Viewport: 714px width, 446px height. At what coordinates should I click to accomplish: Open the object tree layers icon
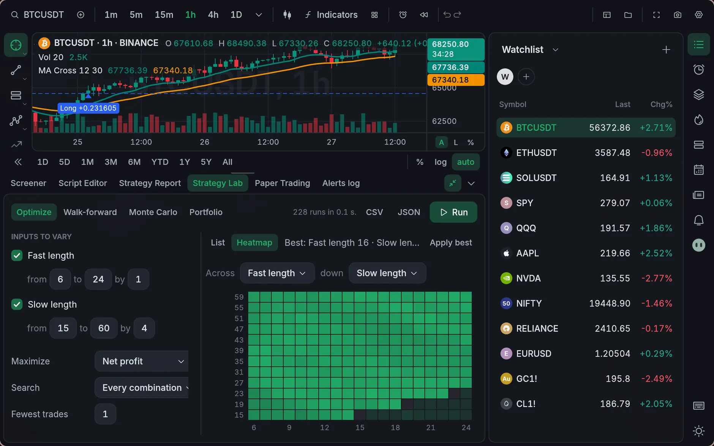click(699, 95)
